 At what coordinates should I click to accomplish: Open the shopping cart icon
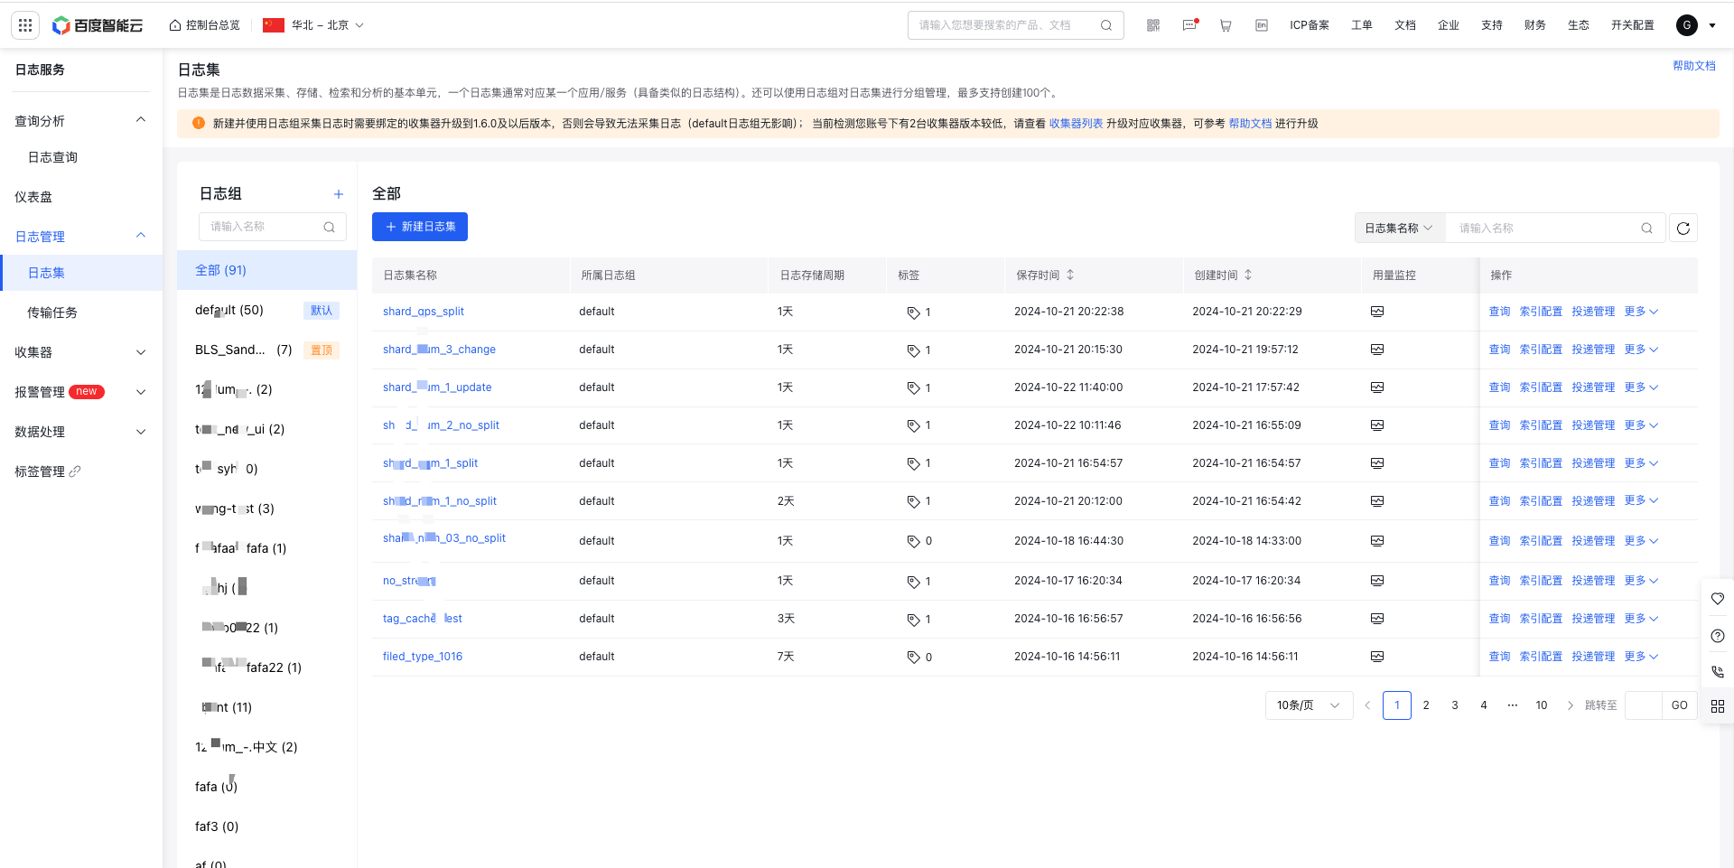[1226, 25]
